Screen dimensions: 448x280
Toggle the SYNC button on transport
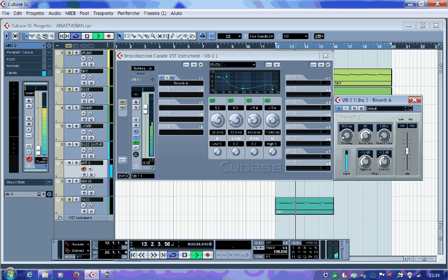259,257
